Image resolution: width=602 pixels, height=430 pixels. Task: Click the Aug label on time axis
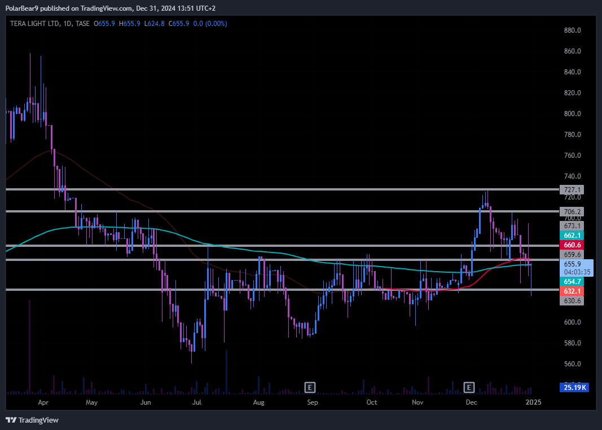(x=259, y=402)
